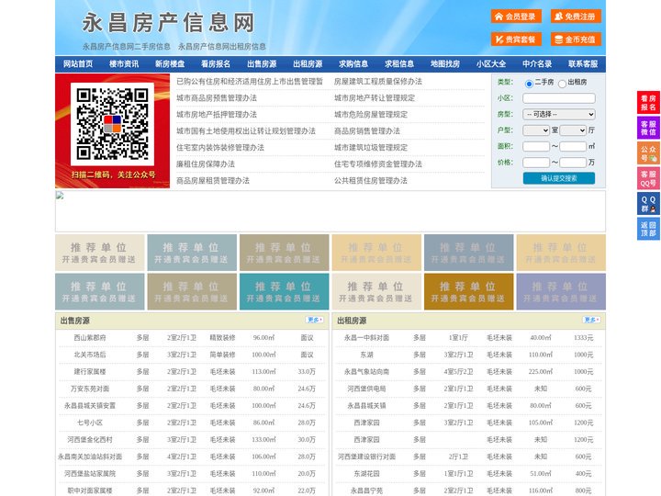The image size is (661, 496).
Task: Click 更多 in 出租房源 header
Action: coord(591,321)
